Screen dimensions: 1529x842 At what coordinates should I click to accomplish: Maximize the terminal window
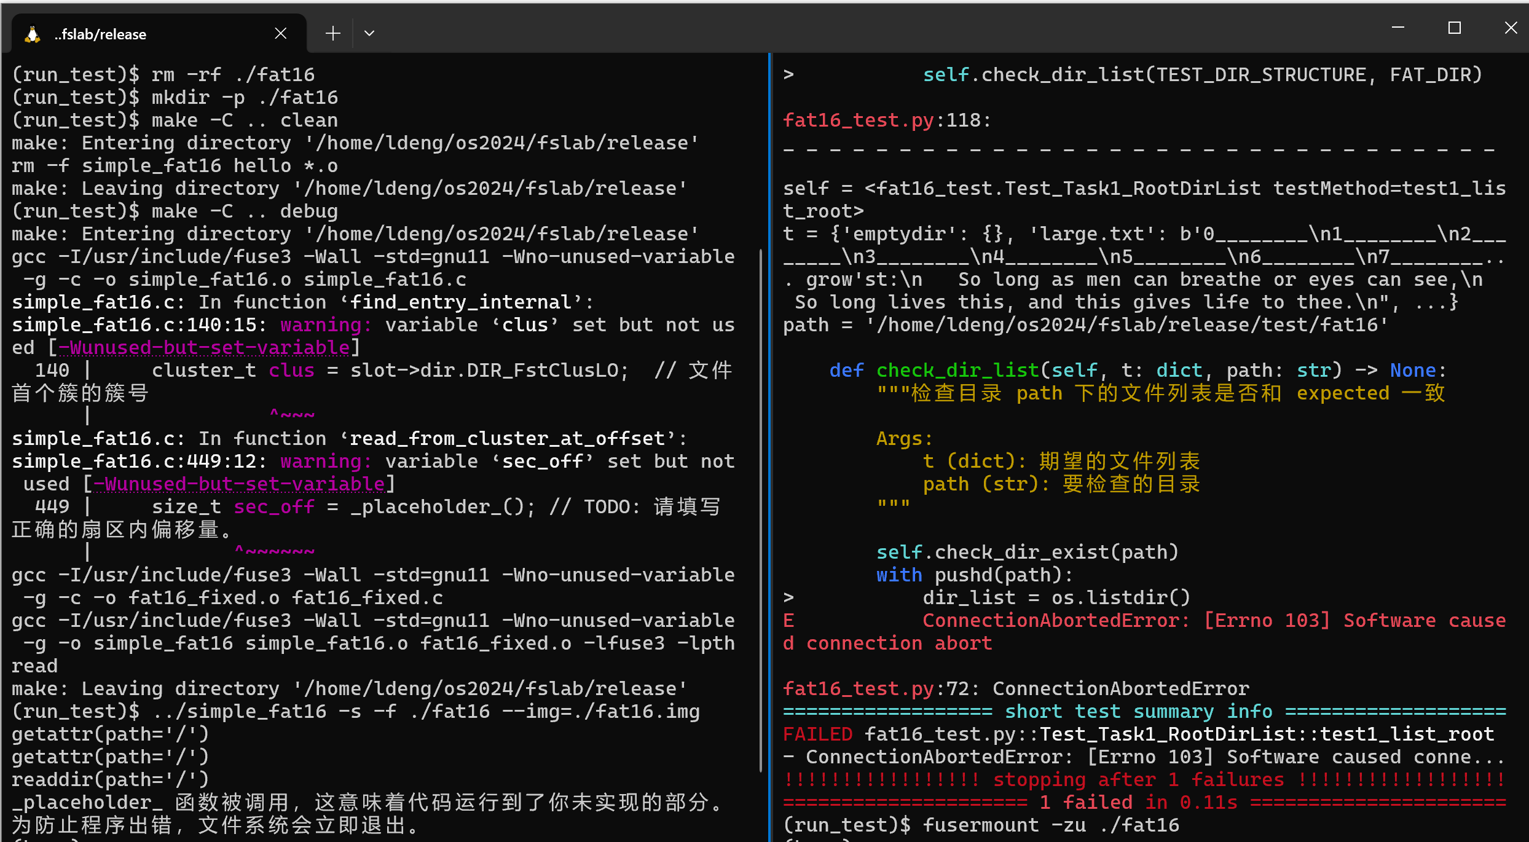1454,28
